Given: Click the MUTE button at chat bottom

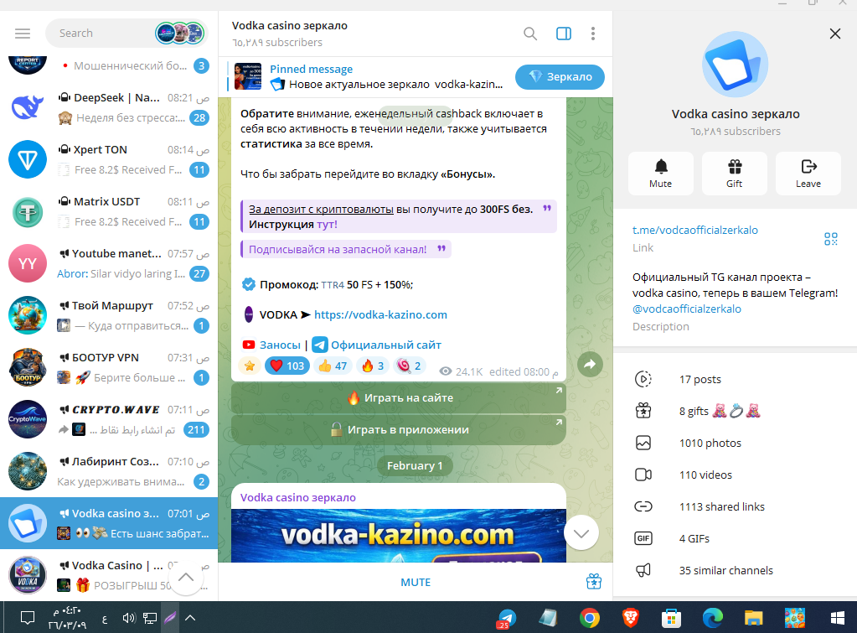Looking at the screenshot, I should 416,582.
